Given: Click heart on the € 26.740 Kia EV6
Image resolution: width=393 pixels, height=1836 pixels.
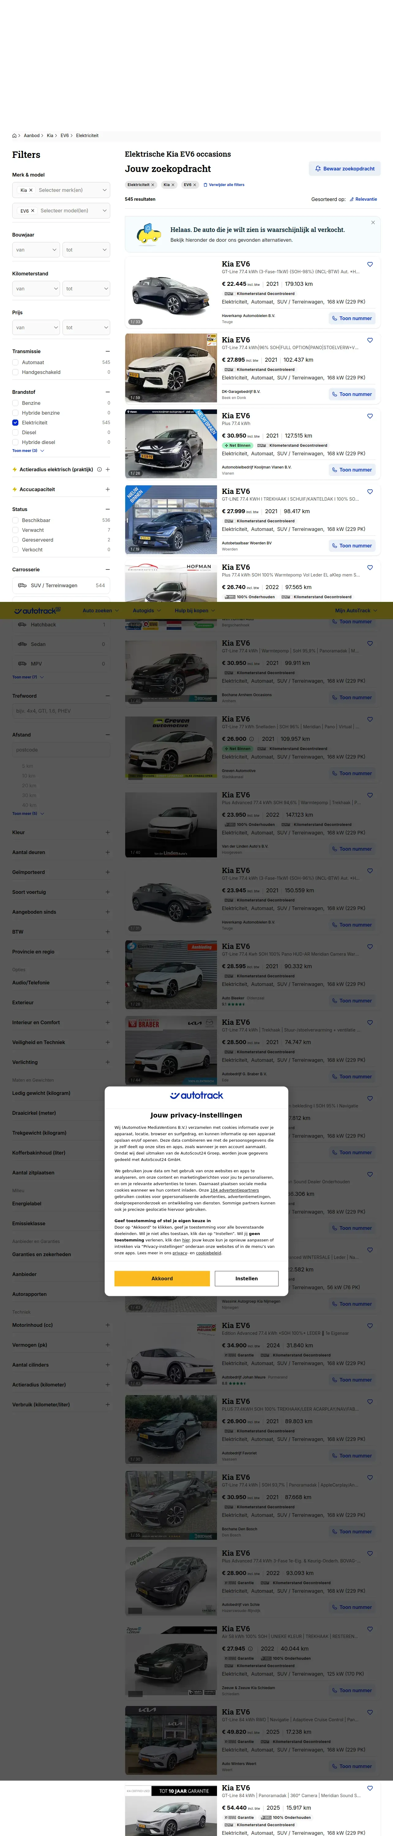Looking at the screenshot, I should 369,567.
